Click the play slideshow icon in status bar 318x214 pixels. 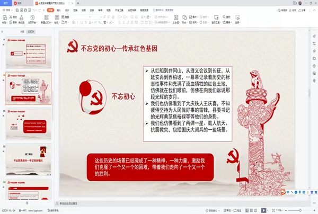coord(263,210)
